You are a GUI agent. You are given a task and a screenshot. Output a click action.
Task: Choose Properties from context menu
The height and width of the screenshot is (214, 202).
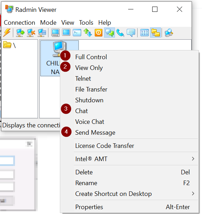tap(129, 207)
